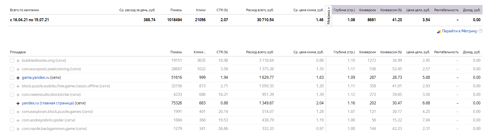
Task: Open the Перейти в Метрику link
Action: tap(460, 31)
